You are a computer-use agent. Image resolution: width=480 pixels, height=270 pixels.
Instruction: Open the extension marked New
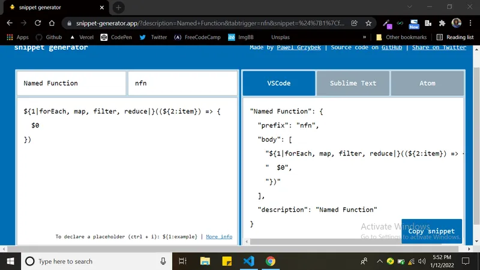pyautogui.click(x=414, y=24)
